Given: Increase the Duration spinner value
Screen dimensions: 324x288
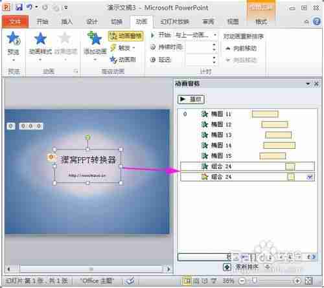Looking at the screenshot, I should [x=214, y=45].
